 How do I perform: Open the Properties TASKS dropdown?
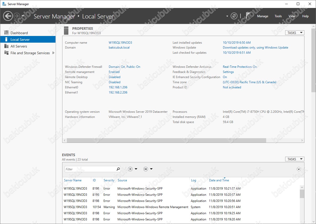(x=295, y=33)
